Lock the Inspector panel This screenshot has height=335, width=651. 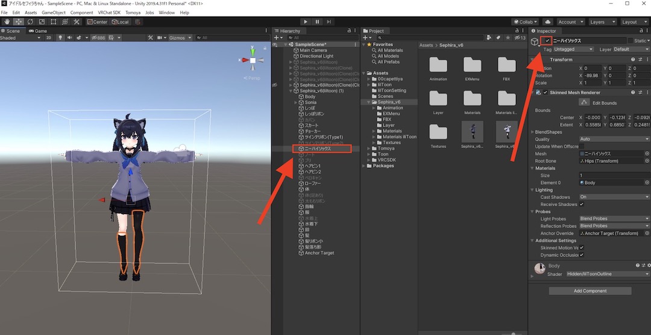click(x=641, y=31)
